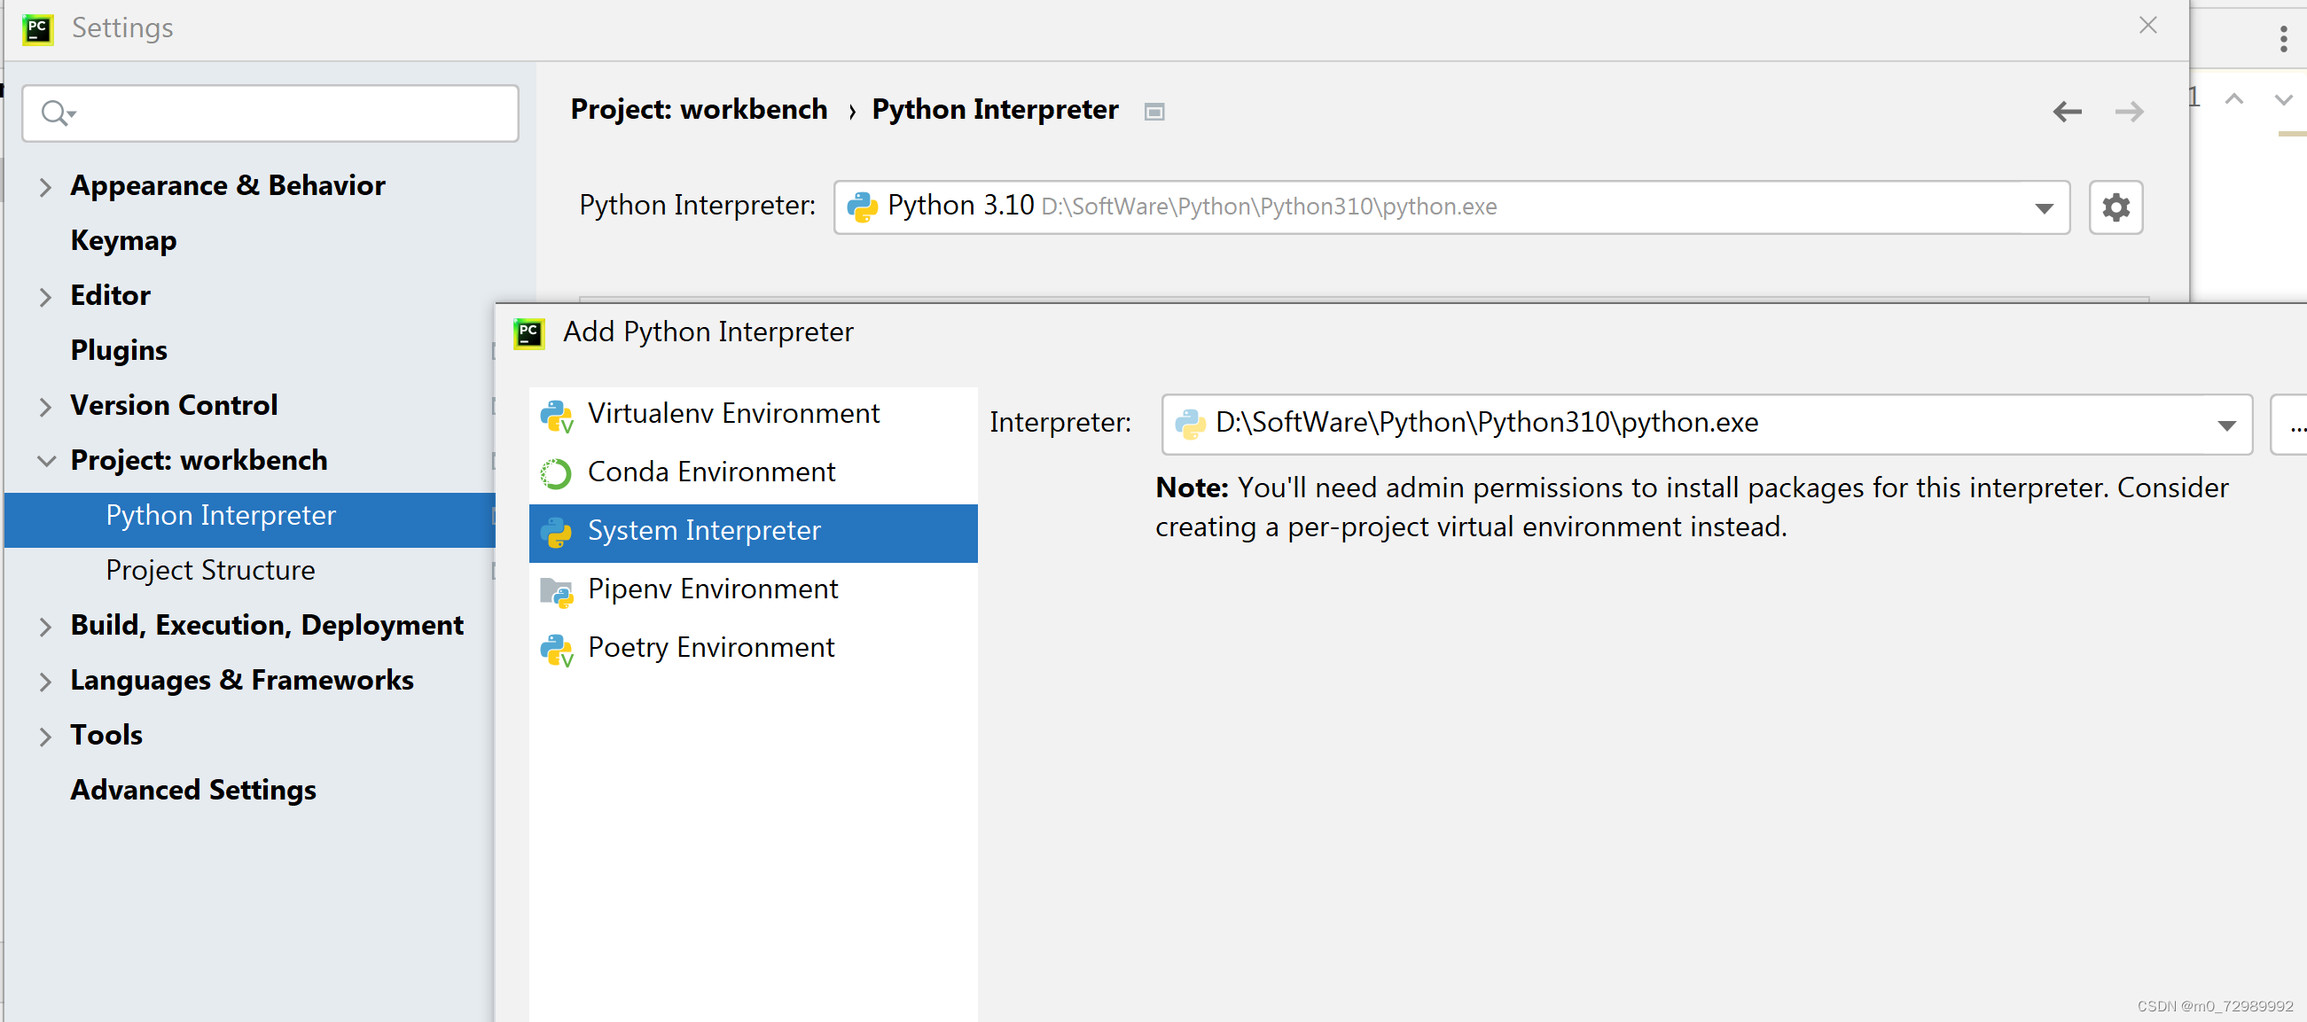The image size is (2307, 1022).
Task: Click the back navigation arrow
Action: (2066, 111)
